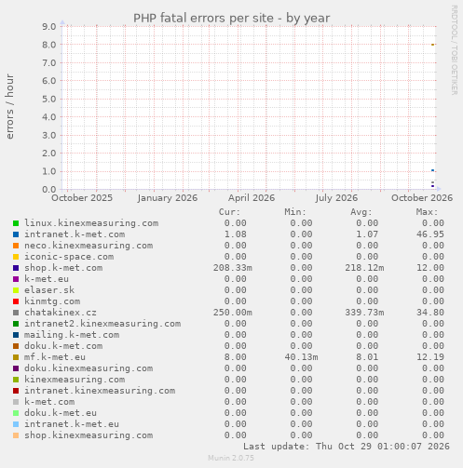
Task: Click the swatch next to doku.kinexmeasuring.com
Action: coord(16,368)
